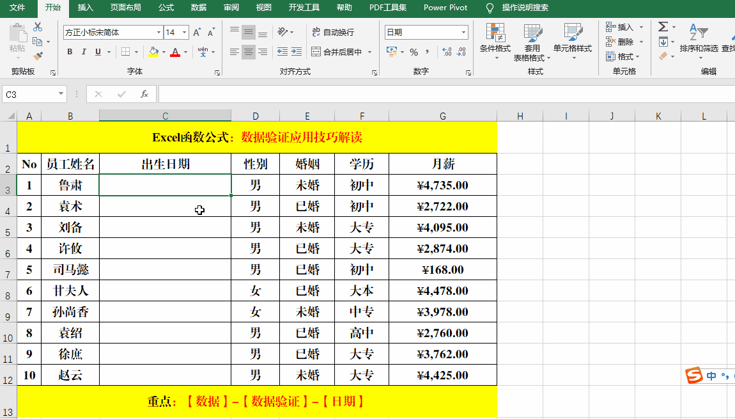
Task: Open the merge and center dropdown arrow
Action: [370, 52]
